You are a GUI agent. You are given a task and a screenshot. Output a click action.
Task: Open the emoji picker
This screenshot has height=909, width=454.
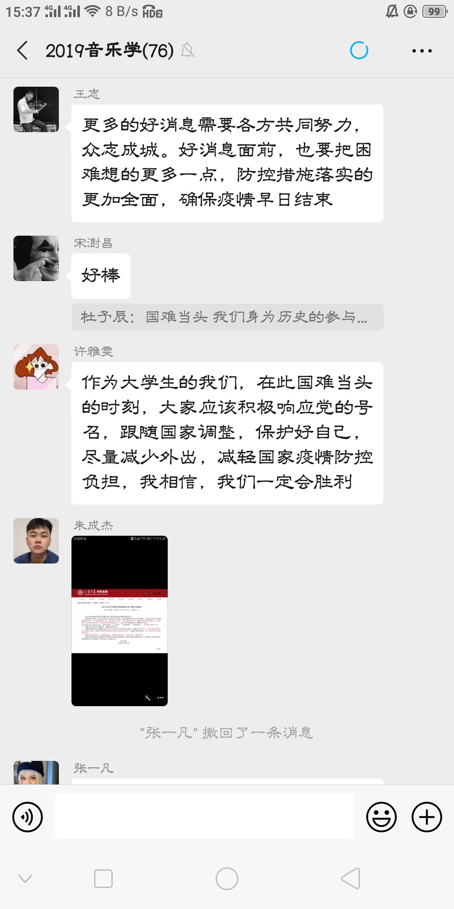(x=381, y=817)
